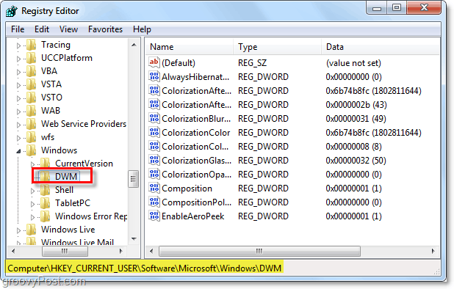Click the CurrentVersion folder icon
454x289 pixels.
(46, 164)
